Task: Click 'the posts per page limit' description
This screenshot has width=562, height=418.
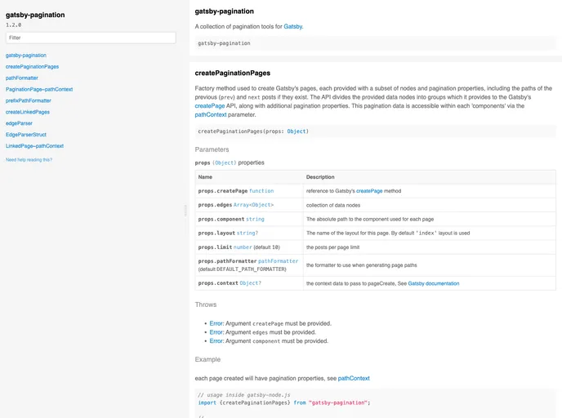Action: coord(332,247)
